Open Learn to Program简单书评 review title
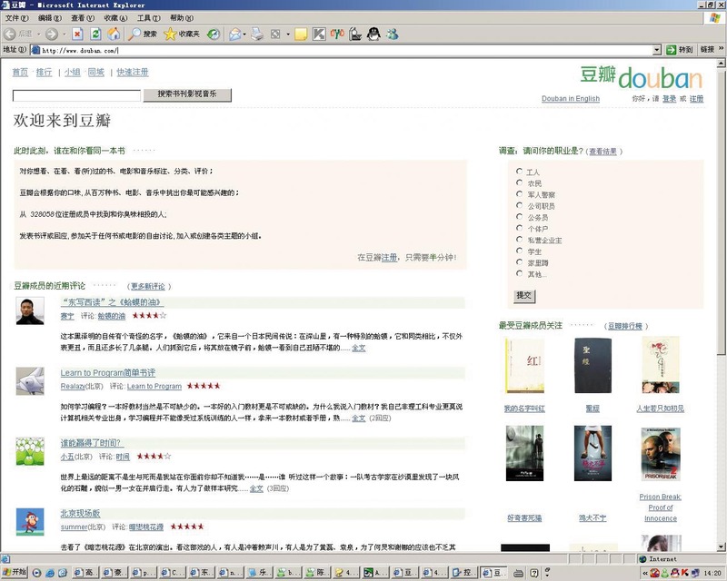 pos(107,372)
